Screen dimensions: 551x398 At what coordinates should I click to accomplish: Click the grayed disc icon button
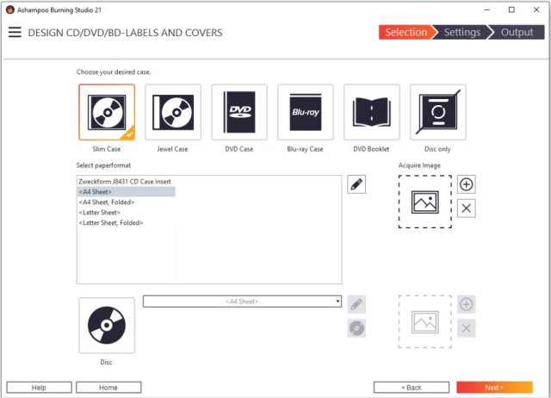(x=356, y=328)
